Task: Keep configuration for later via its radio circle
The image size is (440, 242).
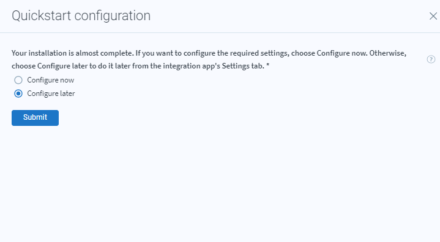Action: [18, 94]
